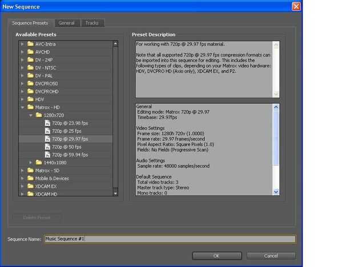Close the New Sequence dialog

click(x=296, y=6)
